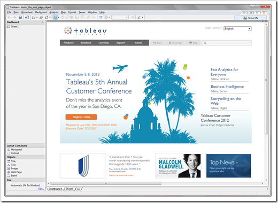Click the Fit view toolbar icon
This screenshot has height=203, width=278.
tap(106, 17)
